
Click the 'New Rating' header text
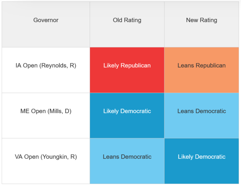click(202, 20)
